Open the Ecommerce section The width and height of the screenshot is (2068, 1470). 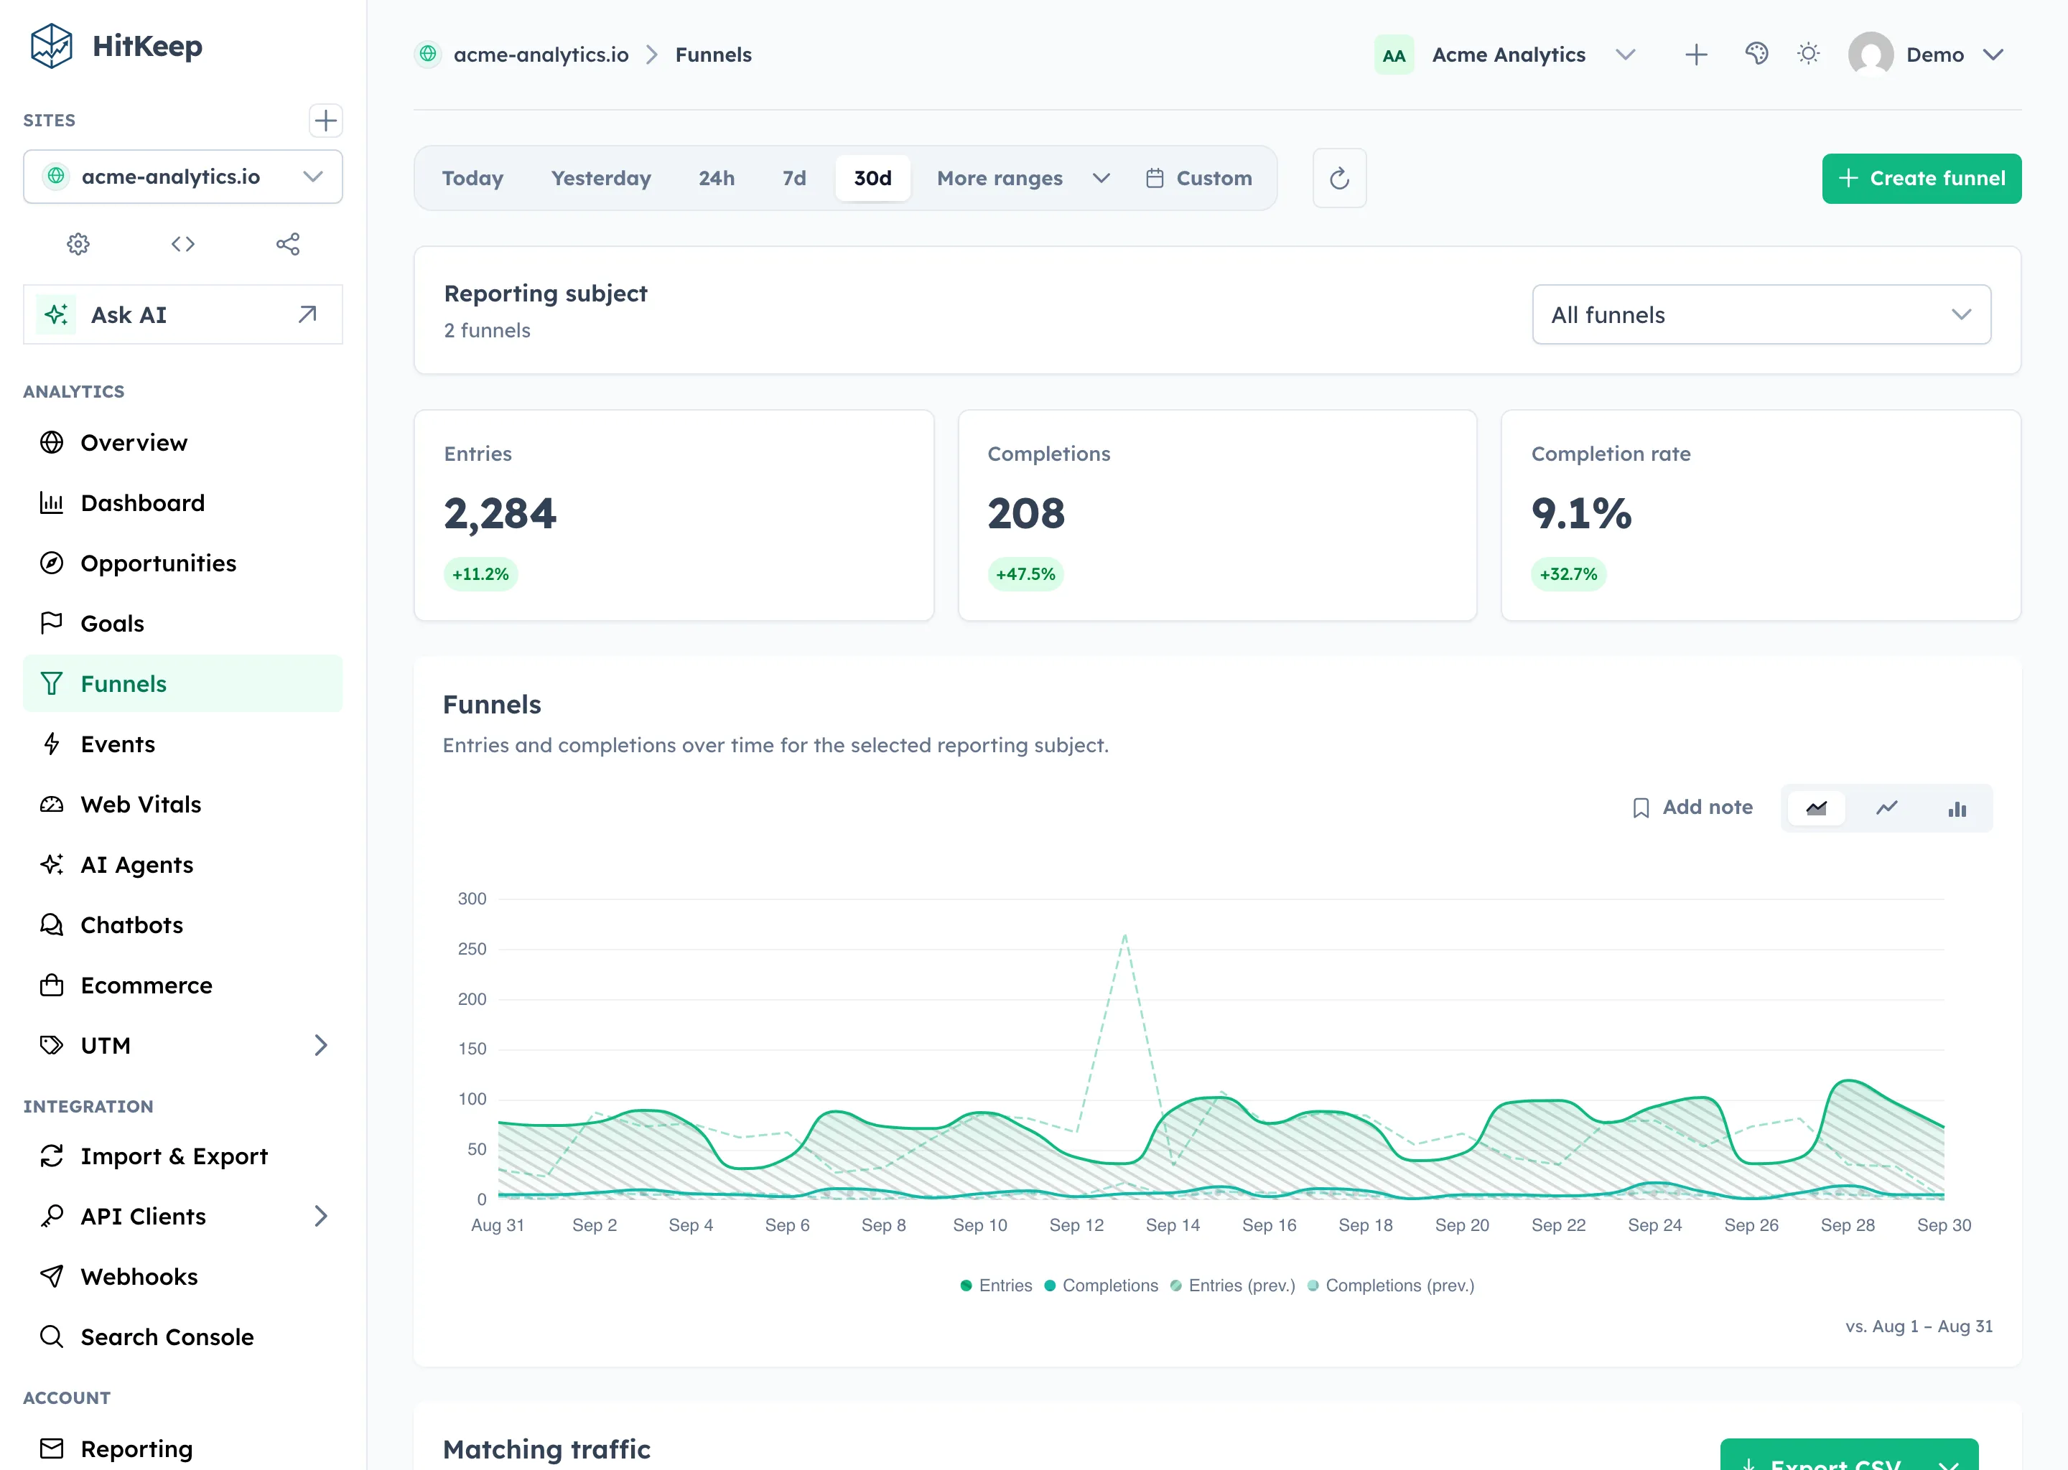(x=183, y=986)
